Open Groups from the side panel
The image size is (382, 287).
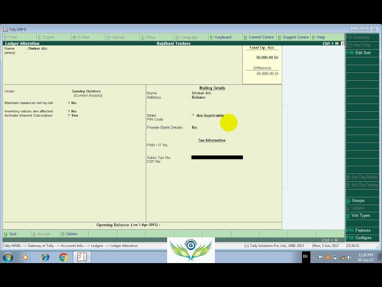point(362,201)
